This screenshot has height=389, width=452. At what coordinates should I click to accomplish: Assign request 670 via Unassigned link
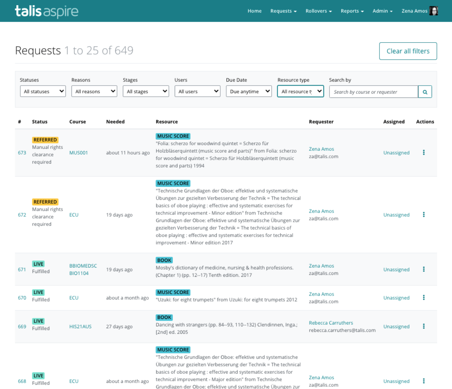[x=396, y=298]
